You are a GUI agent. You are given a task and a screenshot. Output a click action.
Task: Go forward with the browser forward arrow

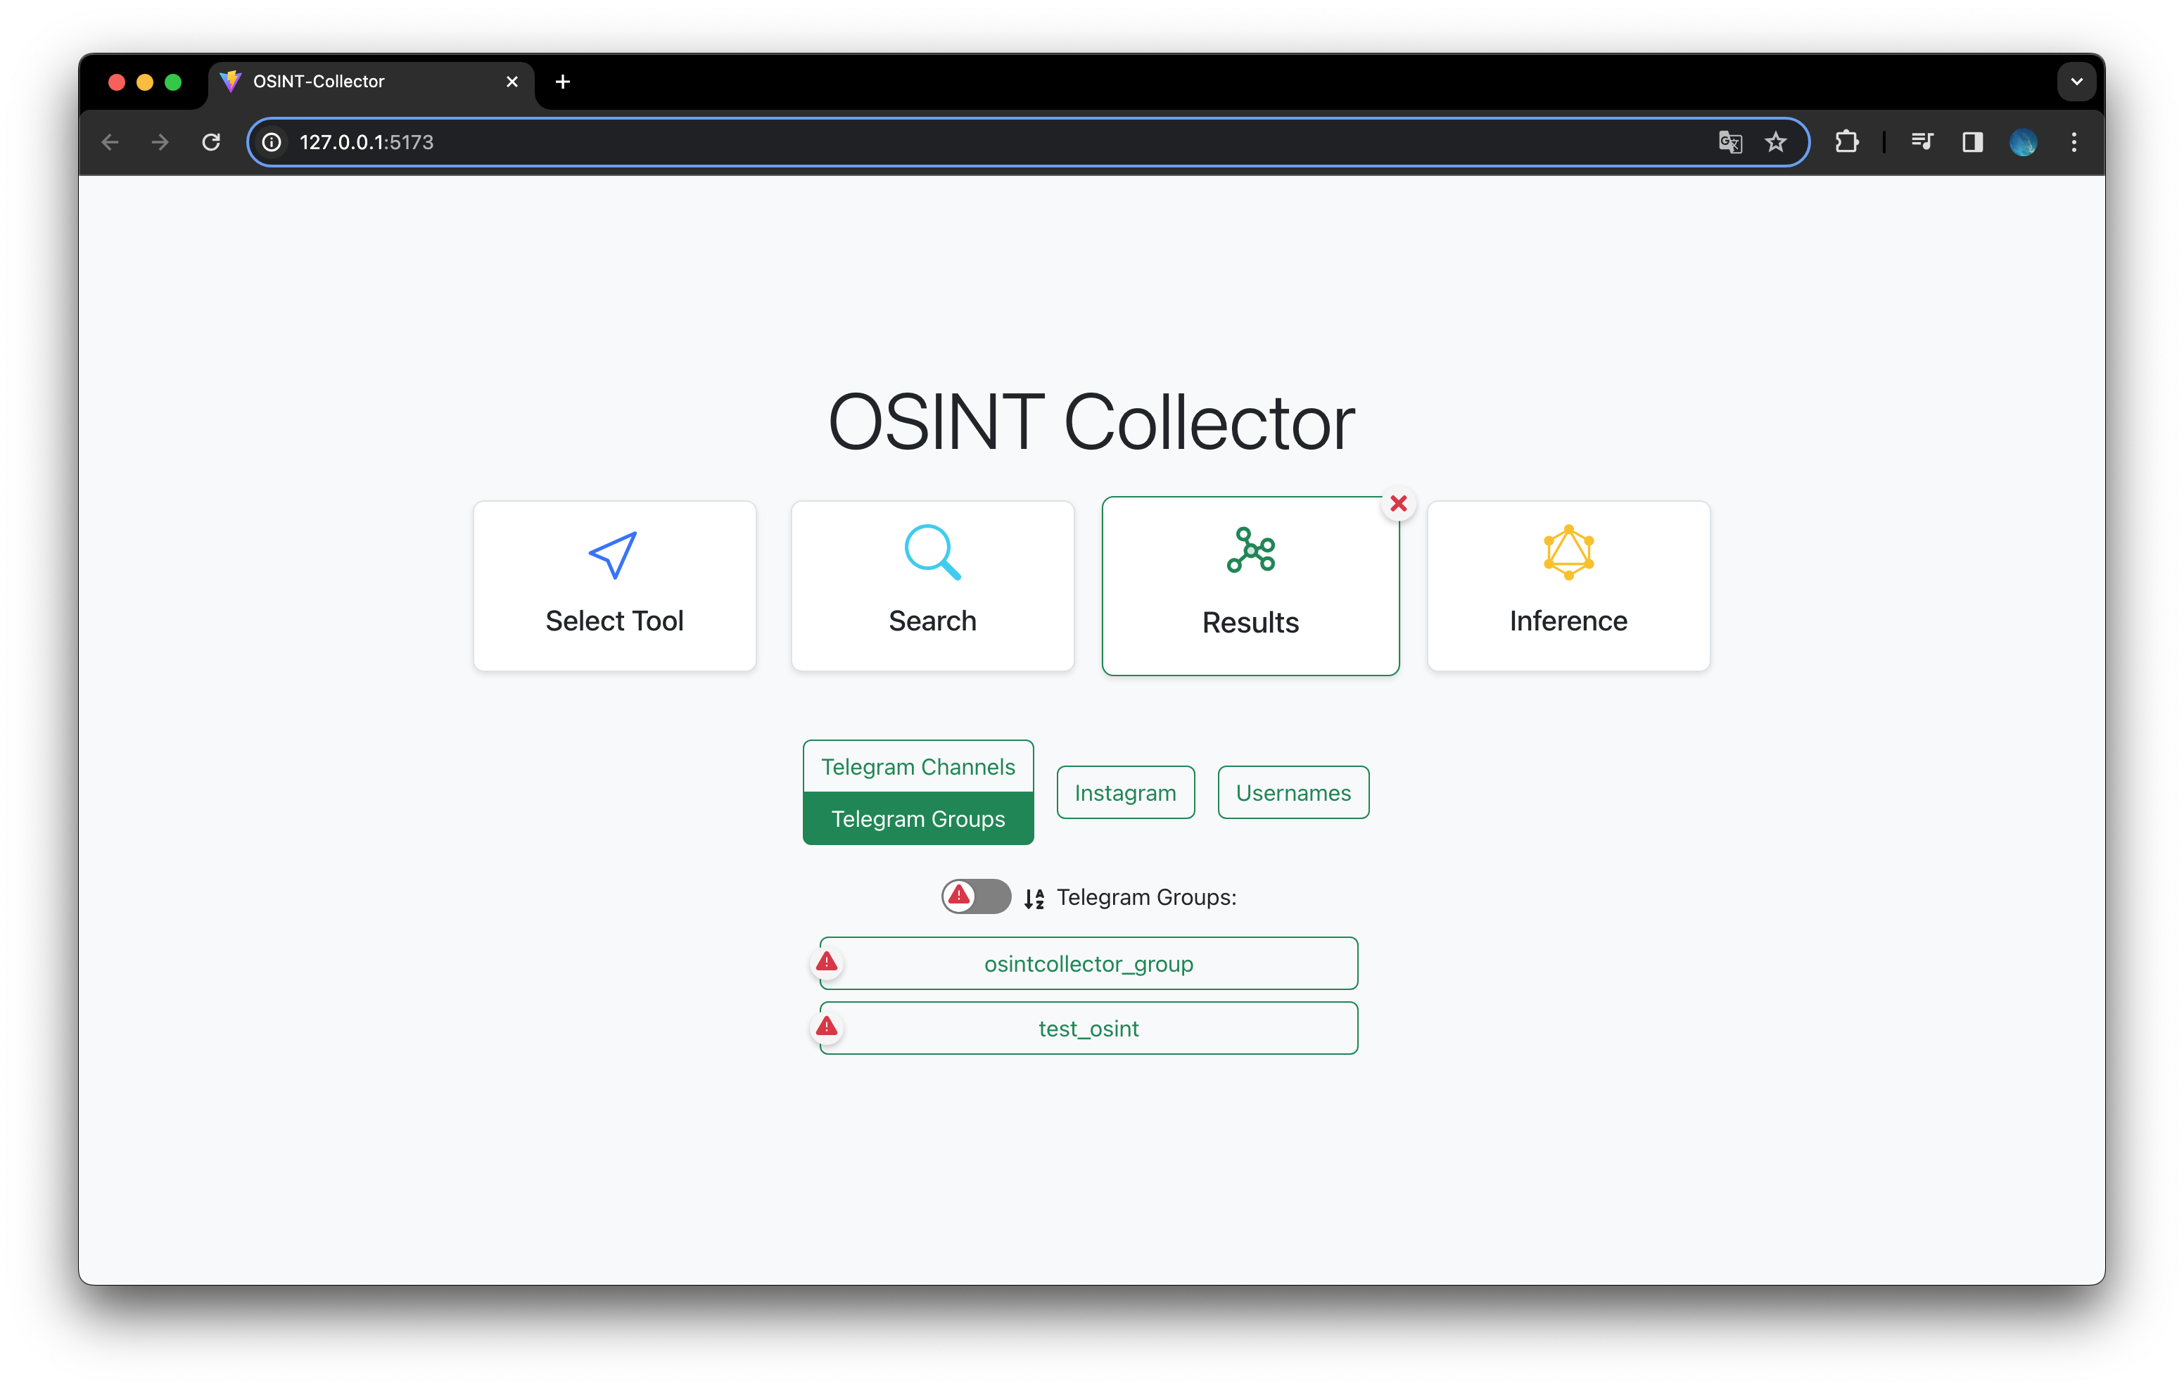160,142
